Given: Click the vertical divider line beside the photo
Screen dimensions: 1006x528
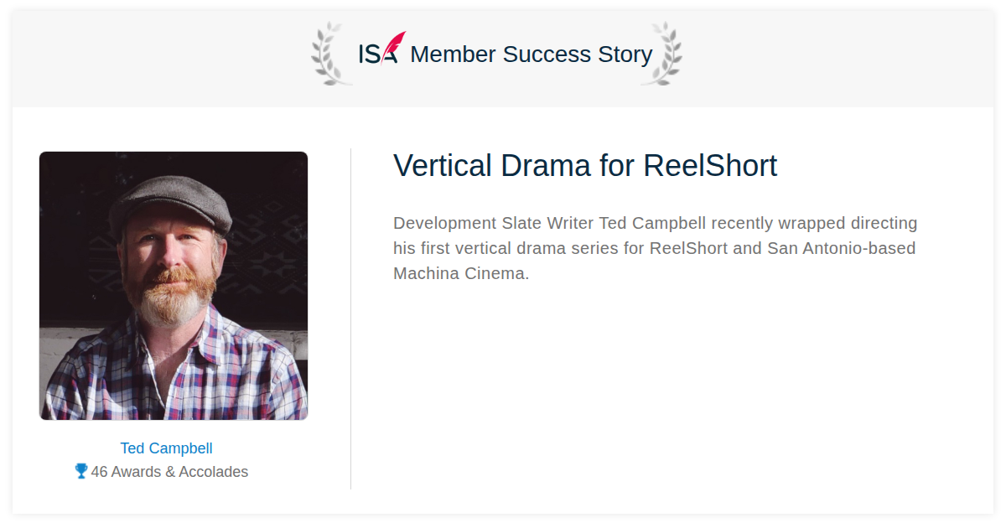Looking at the screenshot, I should click(x=350, y=318).
